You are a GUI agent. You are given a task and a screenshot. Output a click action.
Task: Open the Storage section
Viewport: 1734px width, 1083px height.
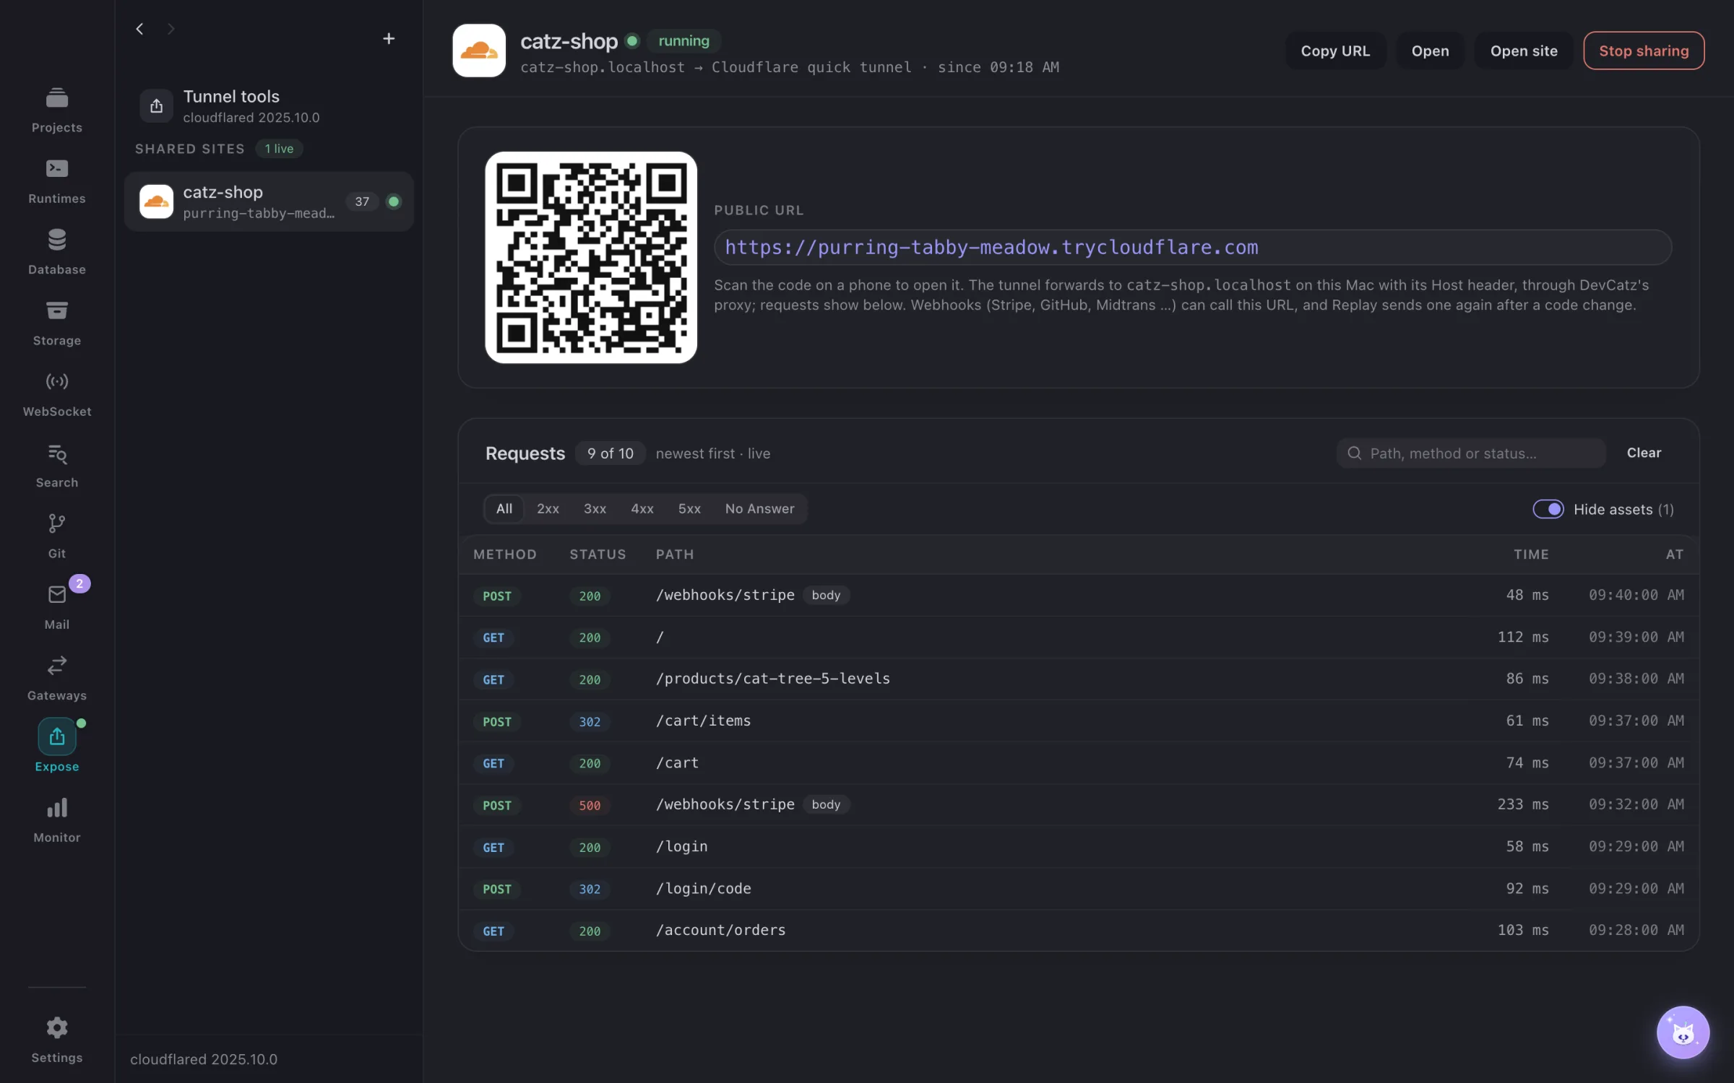click(56, 323)
